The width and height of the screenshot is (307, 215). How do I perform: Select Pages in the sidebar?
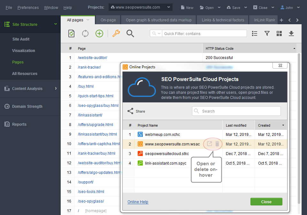click(18, 62)
